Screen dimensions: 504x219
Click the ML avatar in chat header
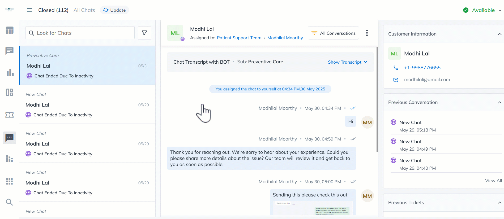tap(175, 33)
